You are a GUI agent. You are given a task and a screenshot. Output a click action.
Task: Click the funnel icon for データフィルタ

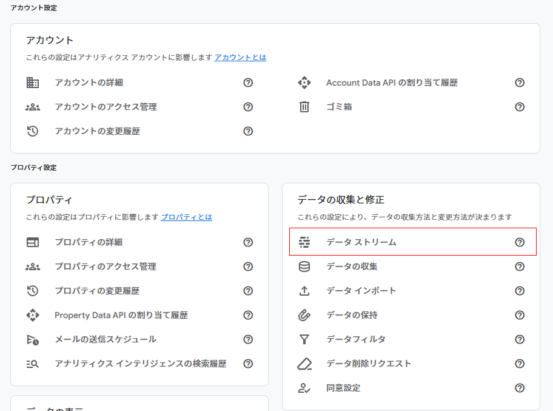coord(304,339)
